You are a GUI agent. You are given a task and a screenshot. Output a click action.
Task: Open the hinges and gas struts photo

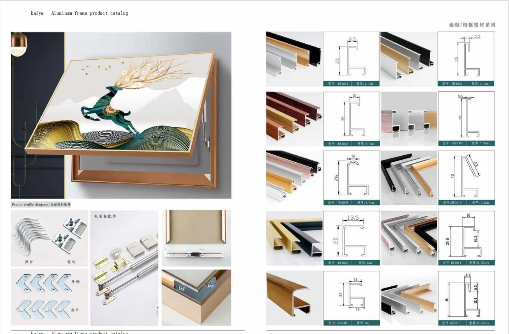pyautogui.click(x=124, y=268)
